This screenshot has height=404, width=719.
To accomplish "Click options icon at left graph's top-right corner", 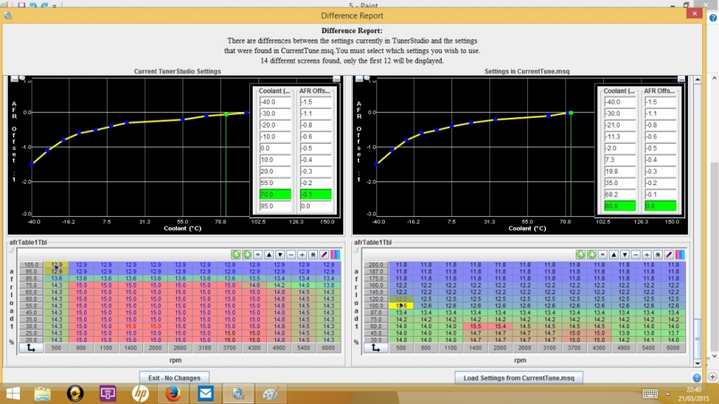I will coord(336,79).
